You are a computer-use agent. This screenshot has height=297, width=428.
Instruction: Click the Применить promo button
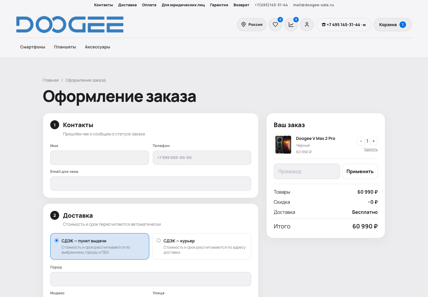click(x=360, y=171)
